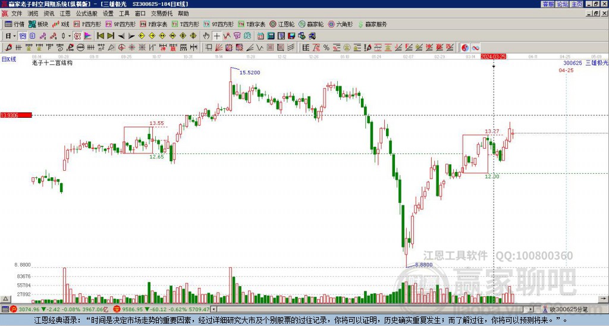The image size is (609, 326).
Task: Select the red pen drawing tool
Action: point(8,48)
